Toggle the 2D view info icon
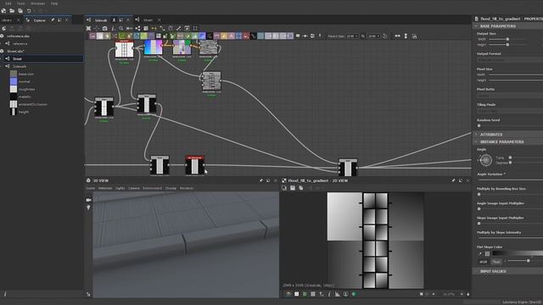 329,294
